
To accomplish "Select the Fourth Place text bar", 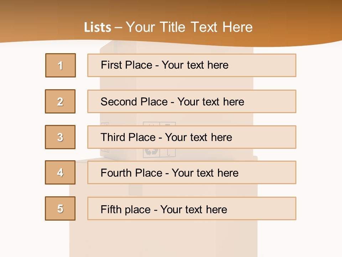I will 192,172.
